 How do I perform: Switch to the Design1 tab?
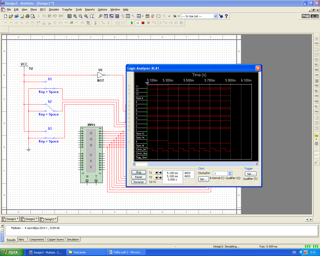tap(10, 219)
